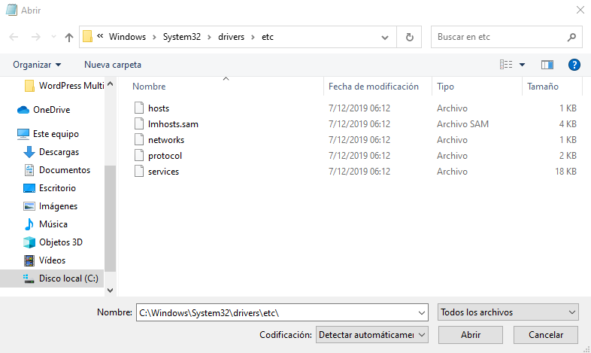Click the refresh icon beside address bar
The width and height of the screenshot is (591, 353).
409,37
